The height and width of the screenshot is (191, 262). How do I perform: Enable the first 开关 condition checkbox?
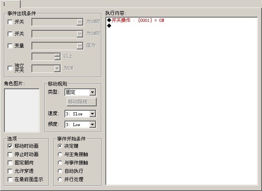pyautogui.click(x=10, y=22)
